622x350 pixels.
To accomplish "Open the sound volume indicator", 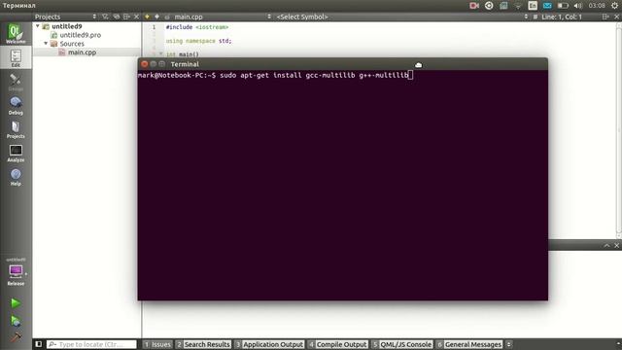I will [x=577, y=6].
